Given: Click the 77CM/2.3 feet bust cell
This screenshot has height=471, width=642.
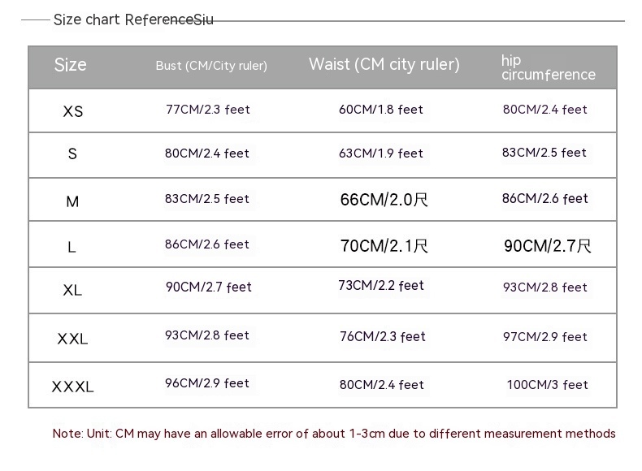Looking at the screenshot, I should (x=207, y=110).
